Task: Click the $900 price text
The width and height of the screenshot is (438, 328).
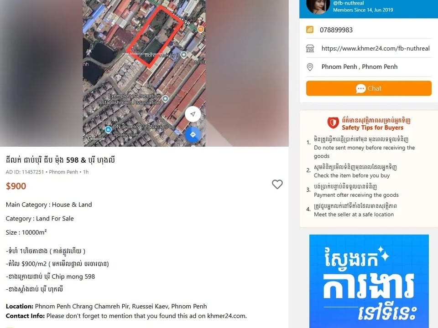Action: (16, 186)
